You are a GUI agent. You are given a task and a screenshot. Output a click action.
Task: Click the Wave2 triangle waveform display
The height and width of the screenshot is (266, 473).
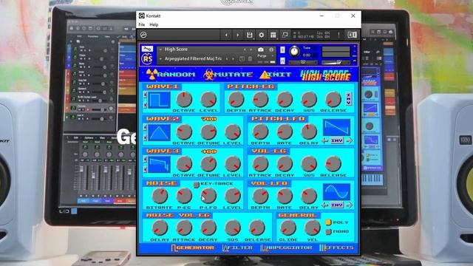159,132
